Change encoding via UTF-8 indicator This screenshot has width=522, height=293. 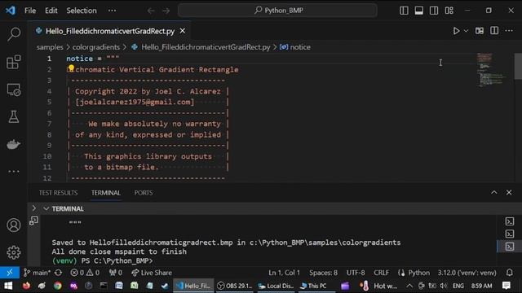356,273
